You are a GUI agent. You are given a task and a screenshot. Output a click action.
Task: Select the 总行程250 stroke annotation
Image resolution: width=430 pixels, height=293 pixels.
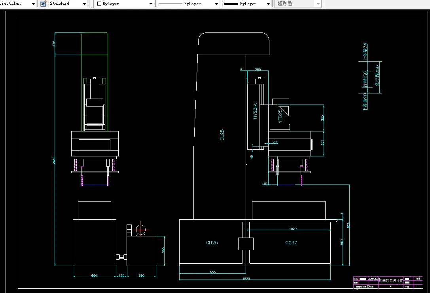(377, 76)
